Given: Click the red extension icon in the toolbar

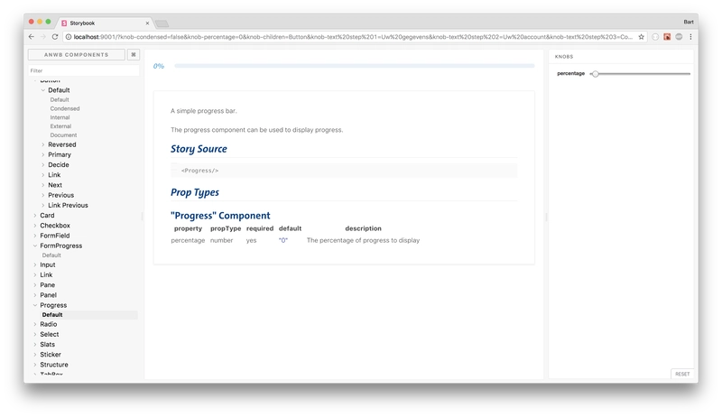Looking at the screenshot, I should coord(666,37).
